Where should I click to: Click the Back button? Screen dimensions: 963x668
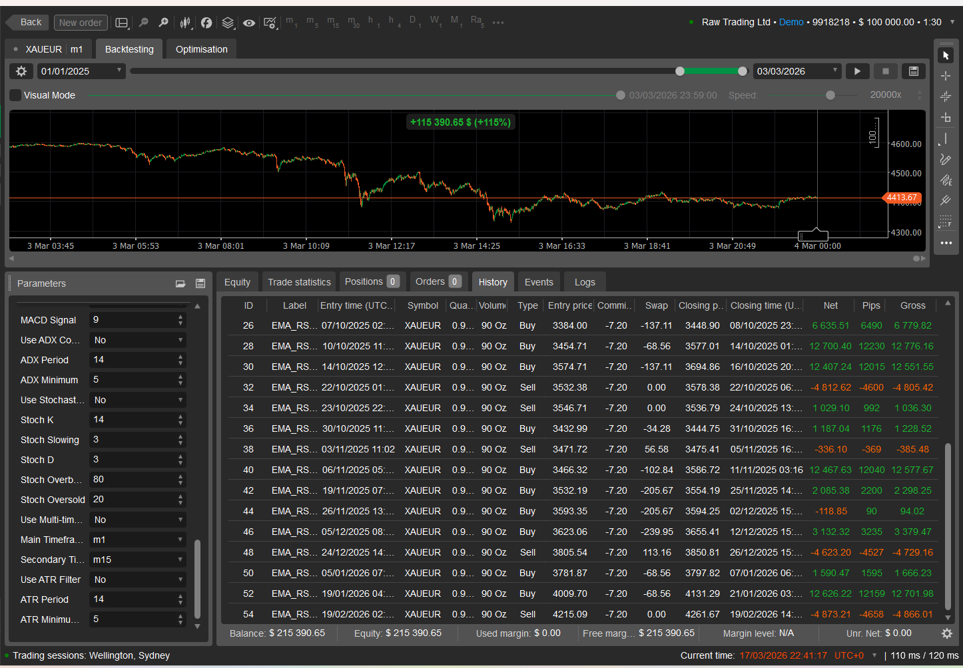pyautogui.click(x=27, y=23)
